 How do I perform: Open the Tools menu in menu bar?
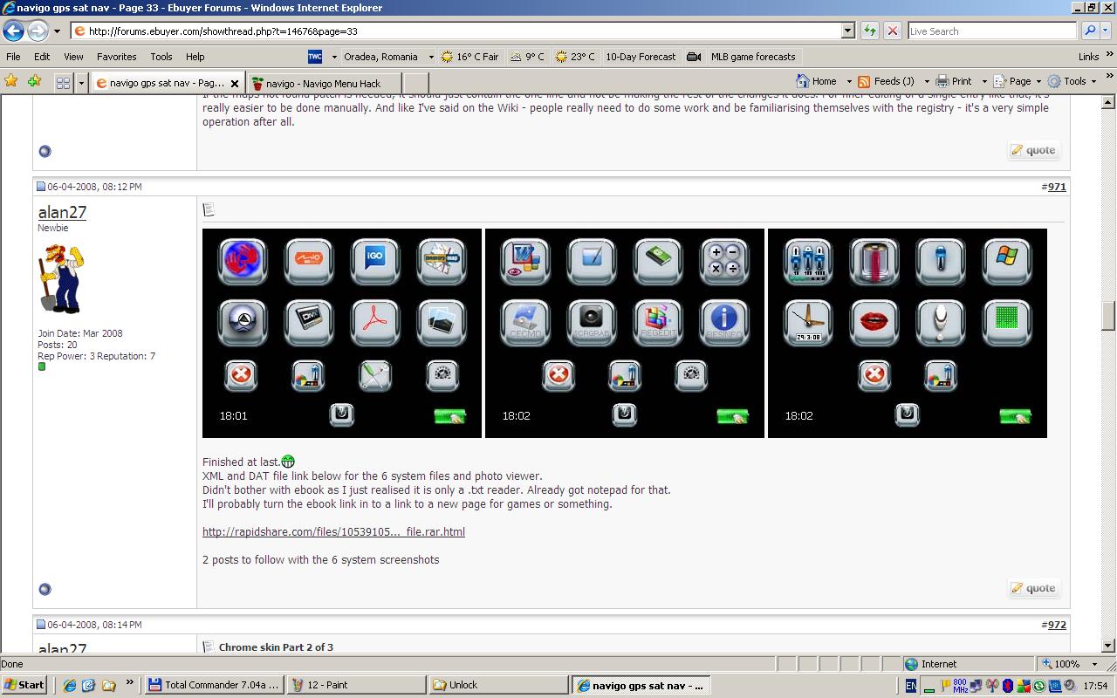161,57
